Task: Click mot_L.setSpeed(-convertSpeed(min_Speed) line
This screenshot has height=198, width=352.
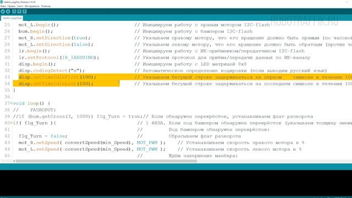Action: [92, 149]
